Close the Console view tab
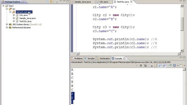Viewport: 187px width, 105px height. point(124,58)
